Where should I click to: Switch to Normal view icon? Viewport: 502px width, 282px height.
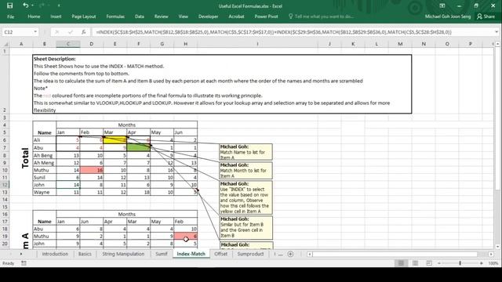pos(401,263)
